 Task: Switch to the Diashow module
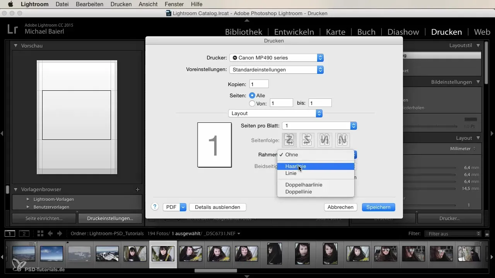pos(403,32)
